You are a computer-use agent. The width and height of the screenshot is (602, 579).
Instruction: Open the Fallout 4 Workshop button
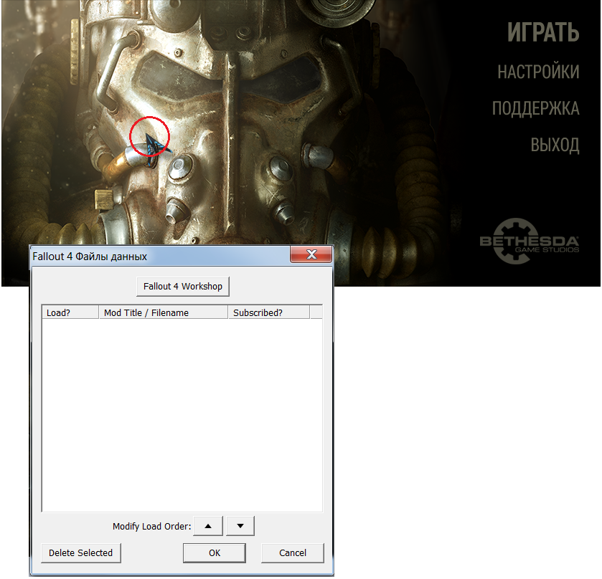tap(183, 287)
